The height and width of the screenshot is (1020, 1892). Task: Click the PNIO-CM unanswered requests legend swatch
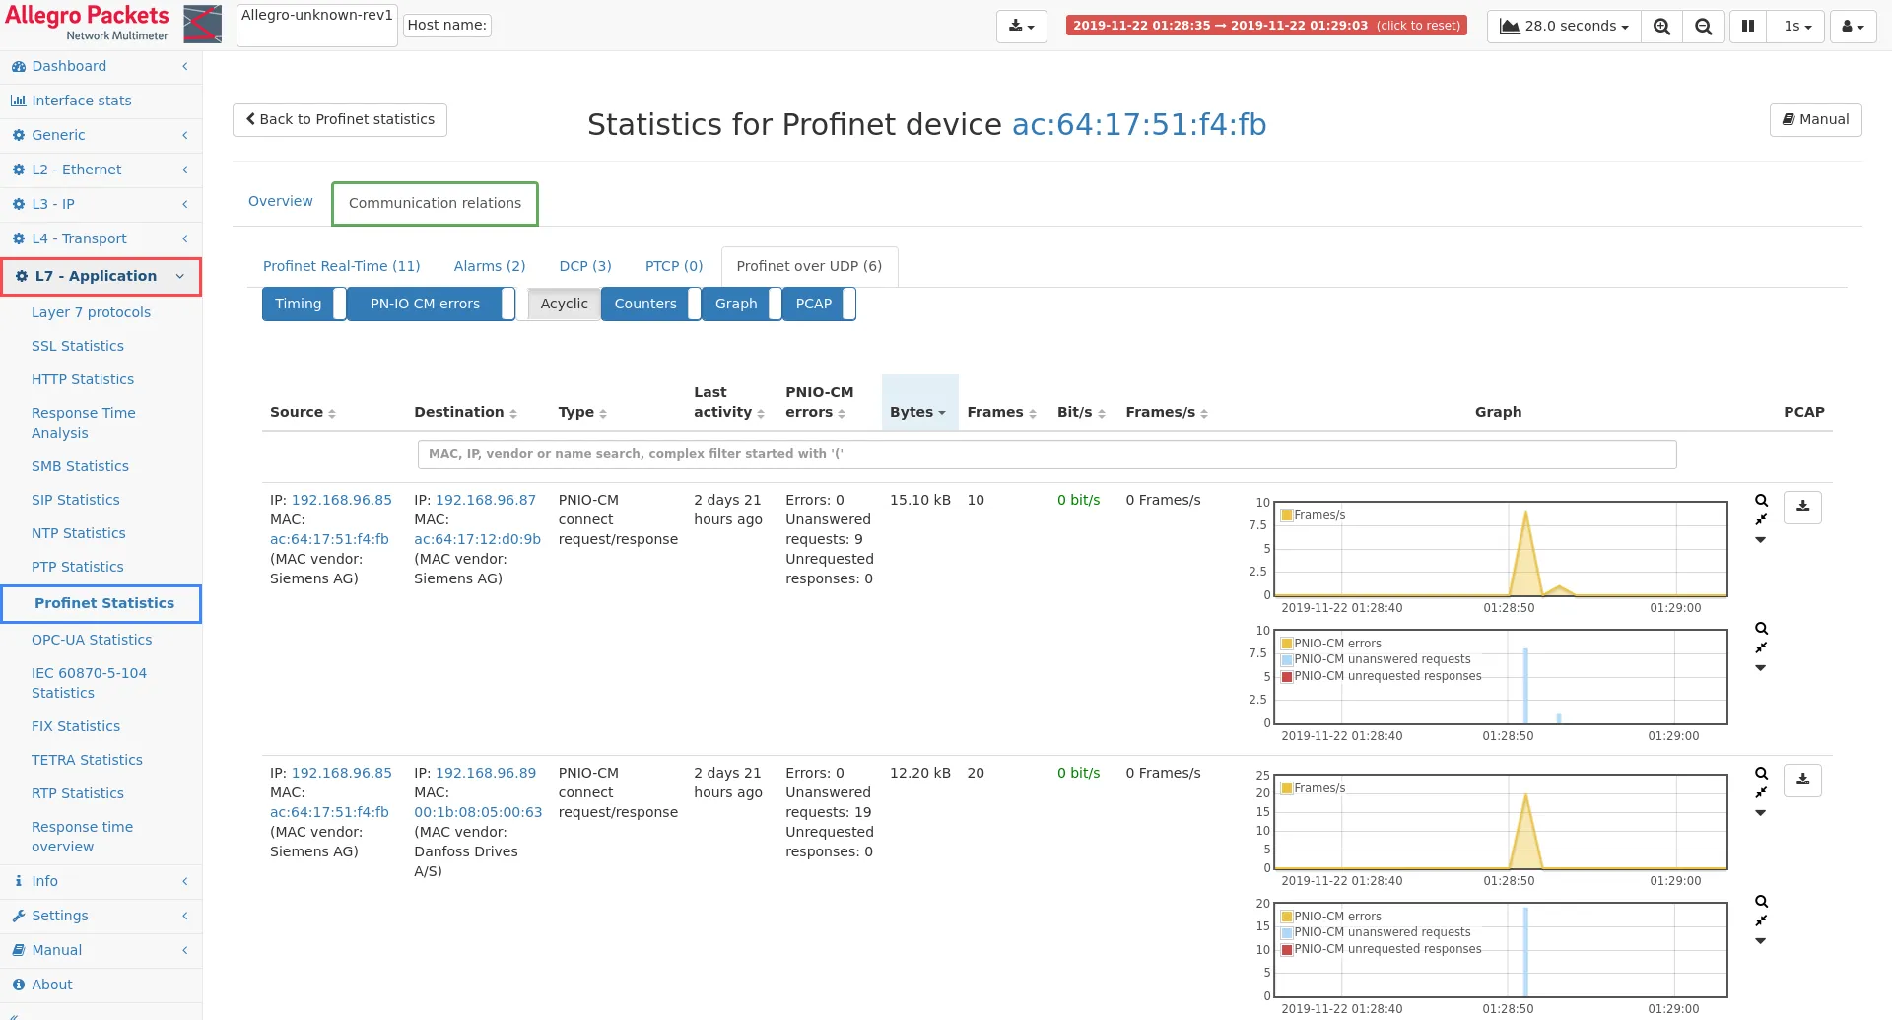[x=1286, y=659]
